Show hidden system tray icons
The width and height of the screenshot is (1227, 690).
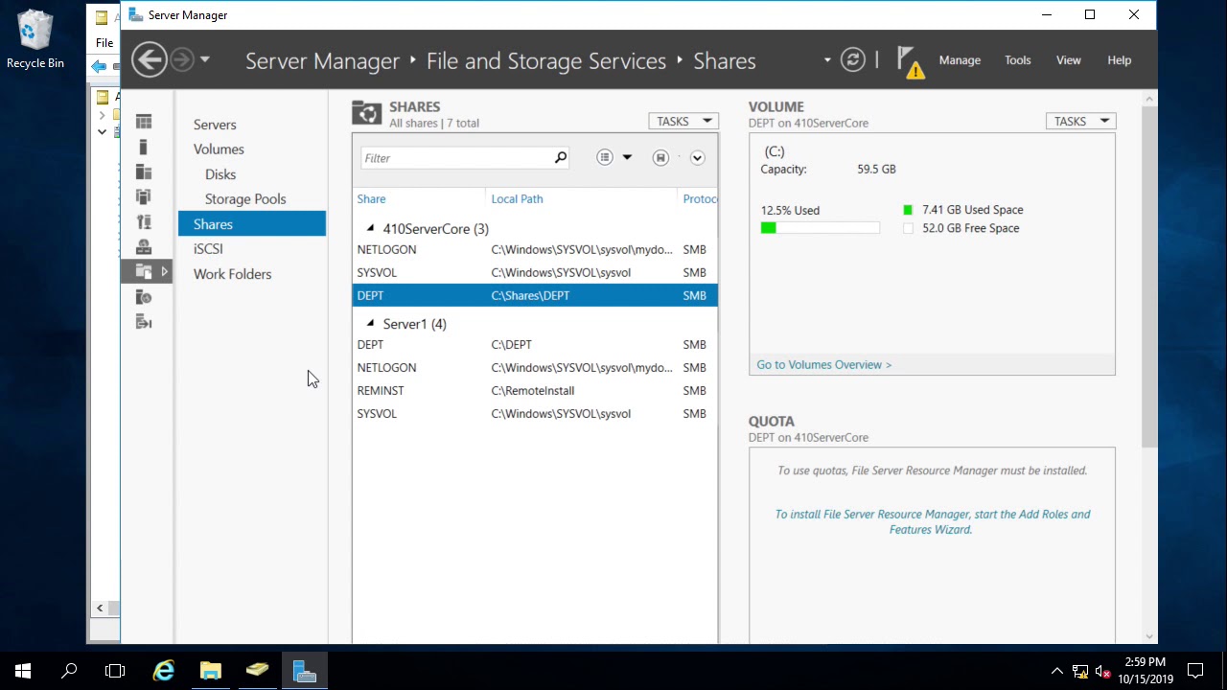[x=1057, y=671]
